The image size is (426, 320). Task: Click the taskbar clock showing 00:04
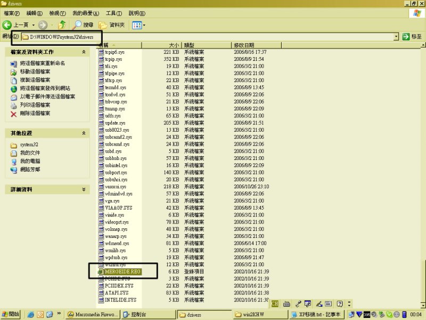coord(416,315)
